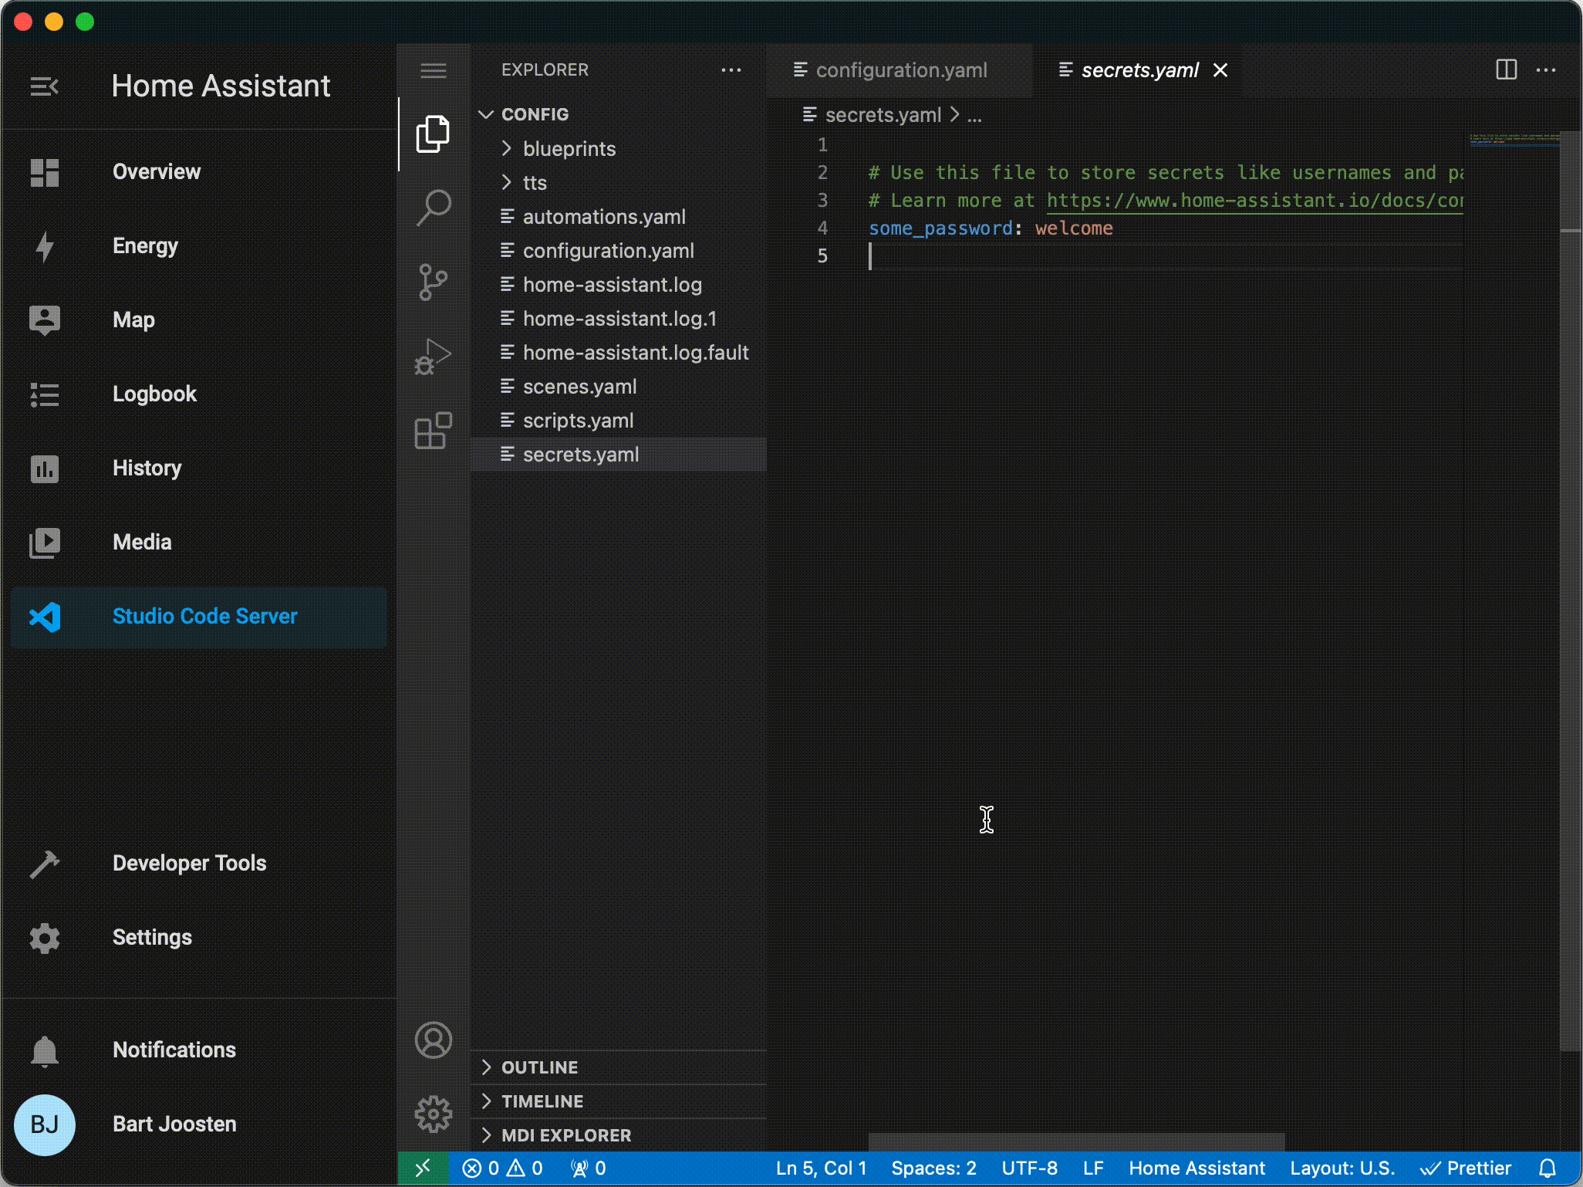Collapse the Home Assistant sidebar menu
Image resolution: width=1583 pixels, height=1187 pixels.
point(44,86)
